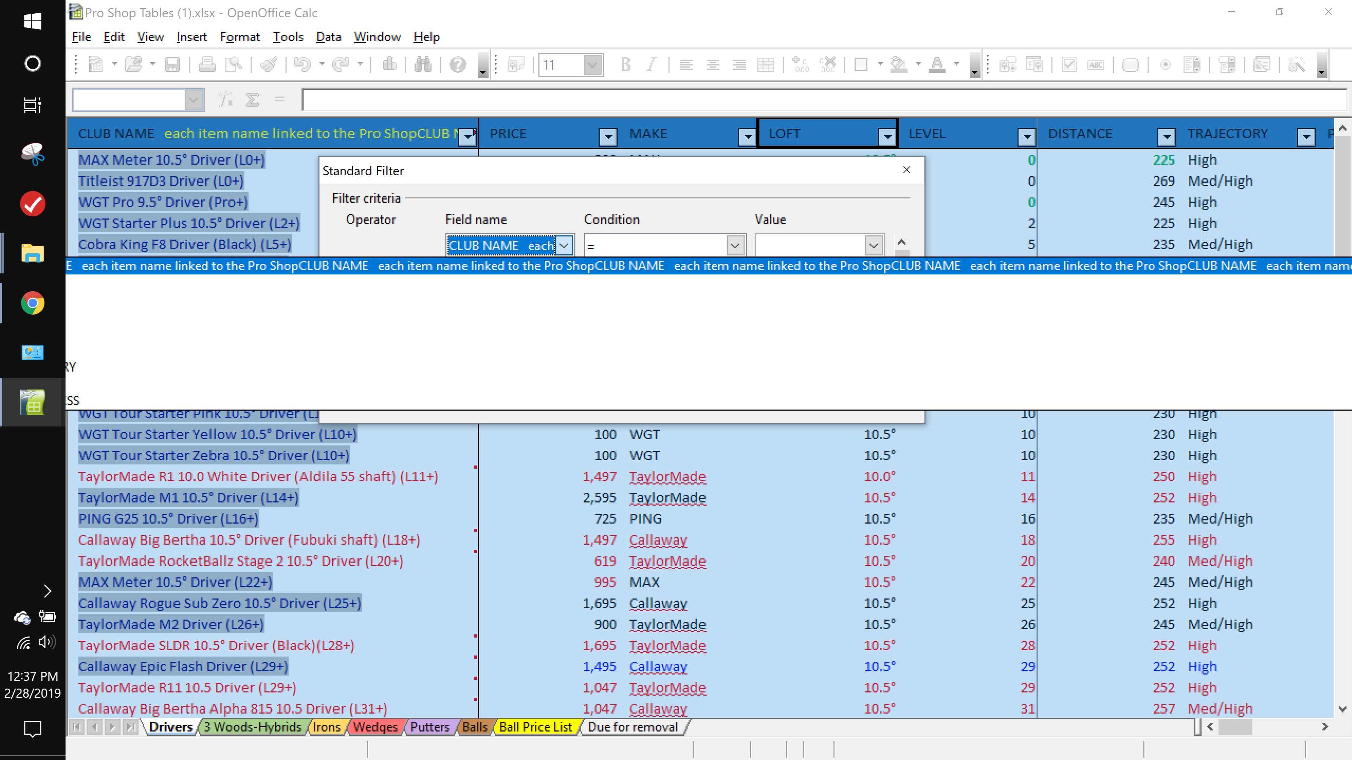Open the font size 11 dropdown

click(593, 64)
